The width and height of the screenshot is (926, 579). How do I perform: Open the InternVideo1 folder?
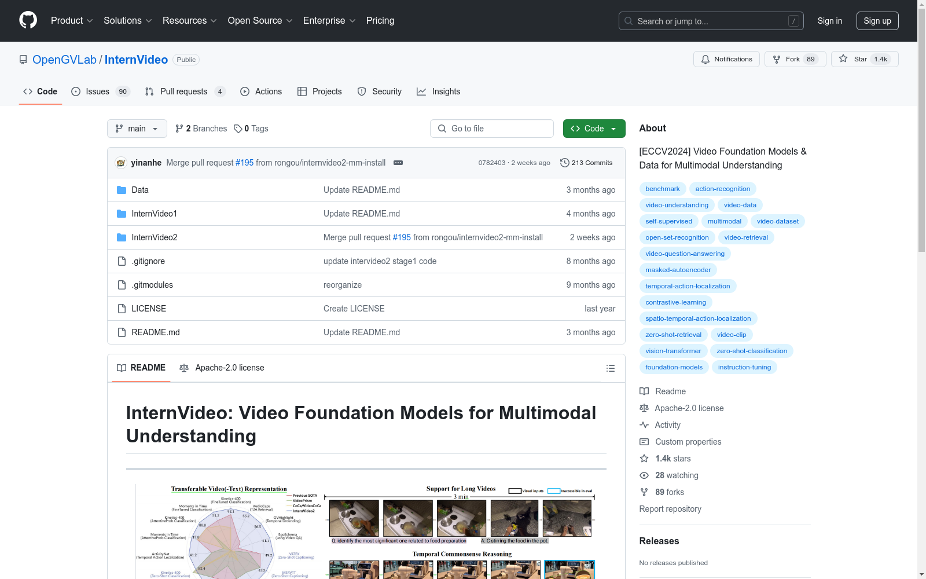pyautogui.click(x=155, y=214)
